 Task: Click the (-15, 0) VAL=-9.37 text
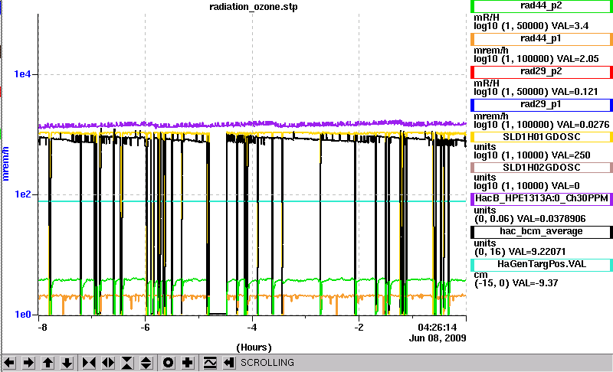[516, 283]
